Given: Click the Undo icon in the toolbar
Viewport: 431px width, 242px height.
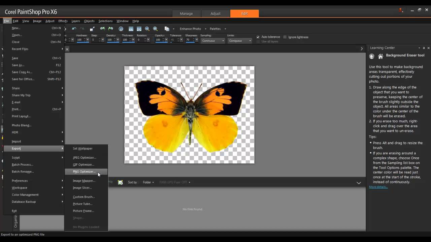Looking at the screenshot, I should coord(74,29).
